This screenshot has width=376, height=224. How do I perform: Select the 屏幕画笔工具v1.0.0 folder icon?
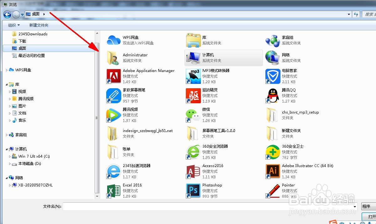193,134
